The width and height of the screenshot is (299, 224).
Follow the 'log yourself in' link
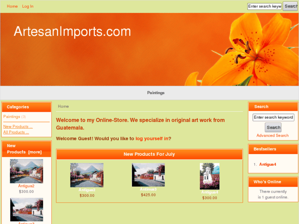pyautogui.click(x=152, y=139)
